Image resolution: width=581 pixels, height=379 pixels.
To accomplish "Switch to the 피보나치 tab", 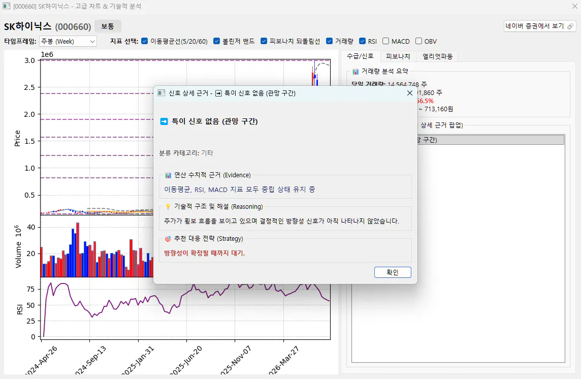I will point(398,56).
